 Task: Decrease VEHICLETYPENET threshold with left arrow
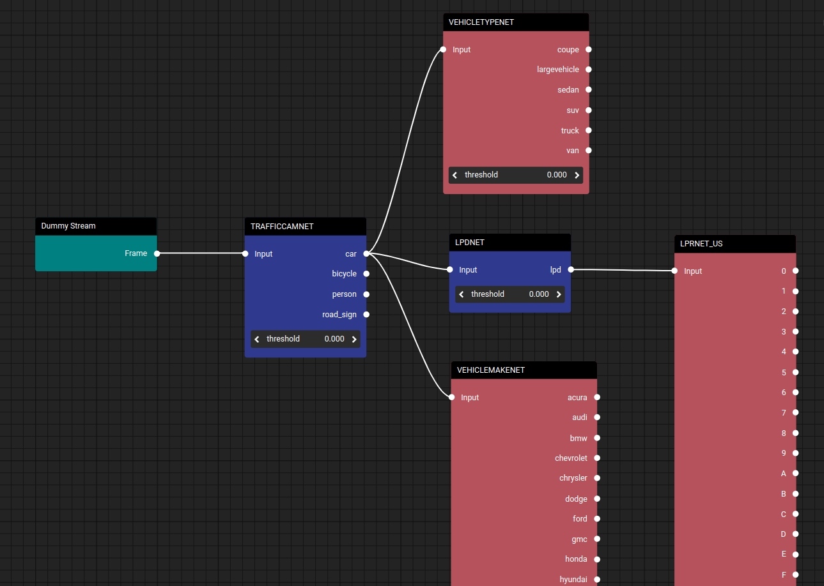click(x=455, y=175)
